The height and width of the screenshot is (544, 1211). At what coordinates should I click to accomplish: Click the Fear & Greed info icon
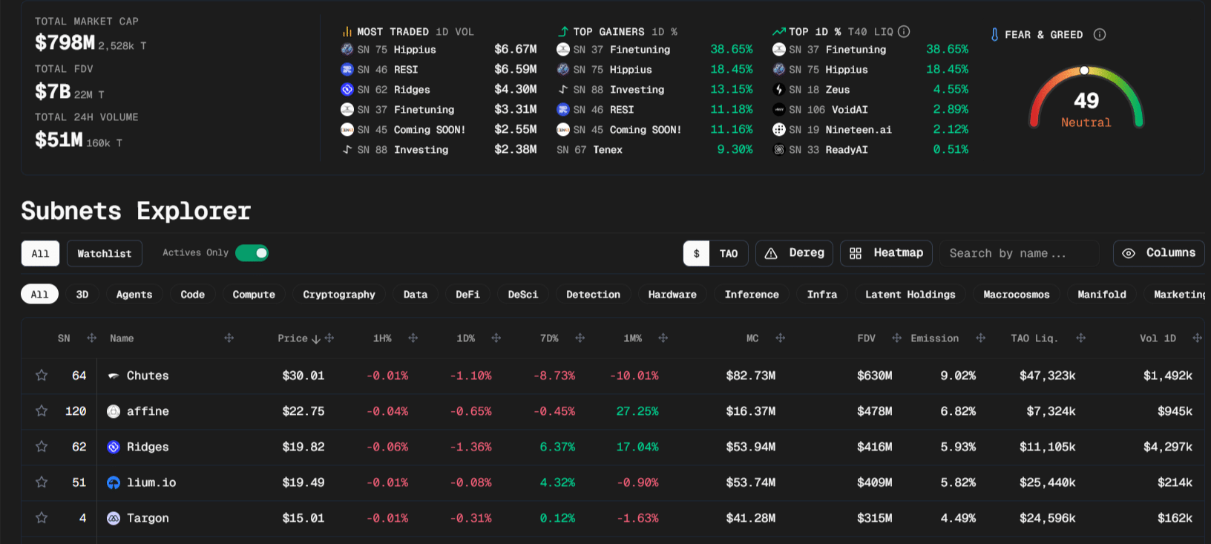click(x=1100, y=35)
